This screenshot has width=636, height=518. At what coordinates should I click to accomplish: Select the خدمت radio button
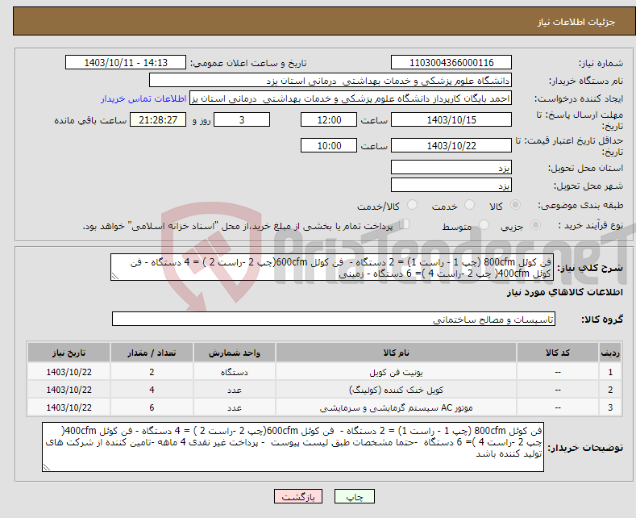pyautogui.click(x=469, y=205)
